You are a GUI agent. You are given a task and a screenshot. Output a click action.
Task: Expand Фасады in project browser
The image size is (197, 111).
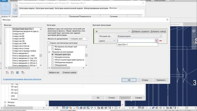(x=5, y=102)
